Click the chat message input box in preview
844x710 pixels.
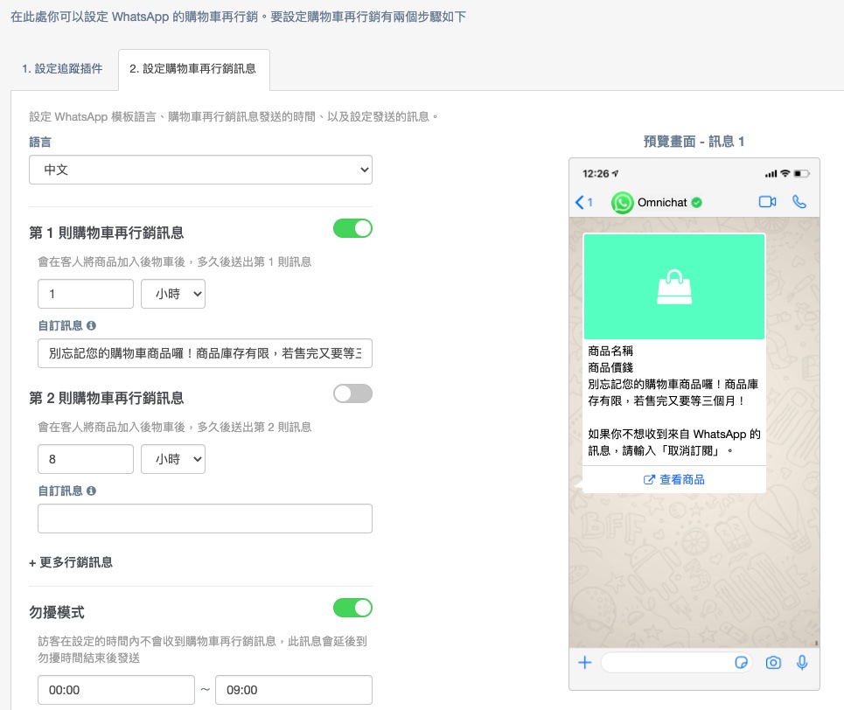[676, 663]
